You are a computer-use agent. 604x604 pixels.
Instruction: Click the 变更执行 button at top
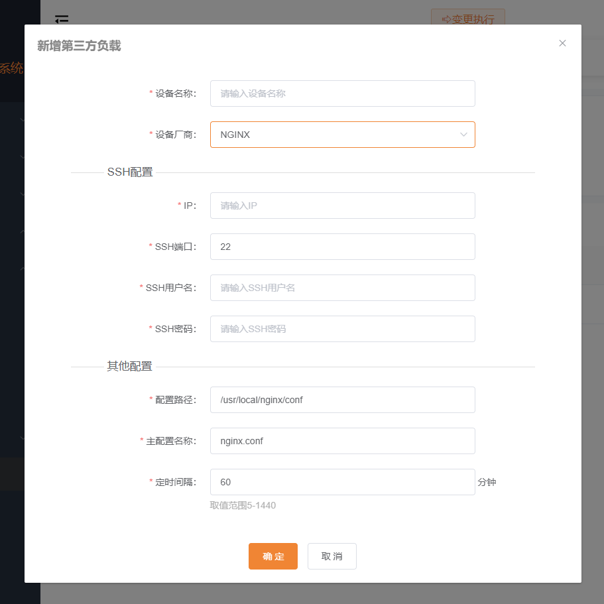pyautogui.click(x=468, y=19)
